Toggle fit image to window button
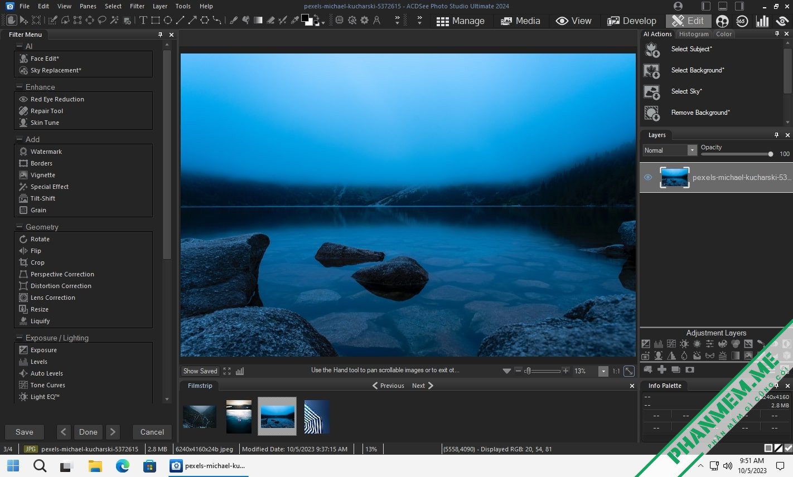Viewport: 793px width, 477px height. coord(628,371)
